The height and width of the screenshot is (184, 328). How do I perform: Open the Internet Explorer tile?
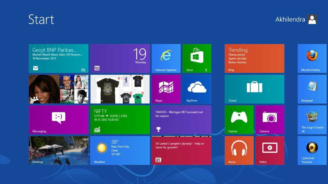pos(166,58)
